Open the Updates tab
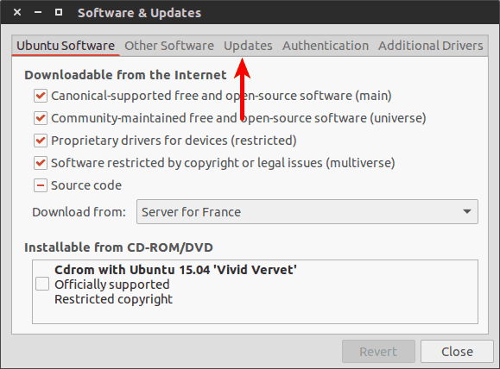 tap(248, 46)
